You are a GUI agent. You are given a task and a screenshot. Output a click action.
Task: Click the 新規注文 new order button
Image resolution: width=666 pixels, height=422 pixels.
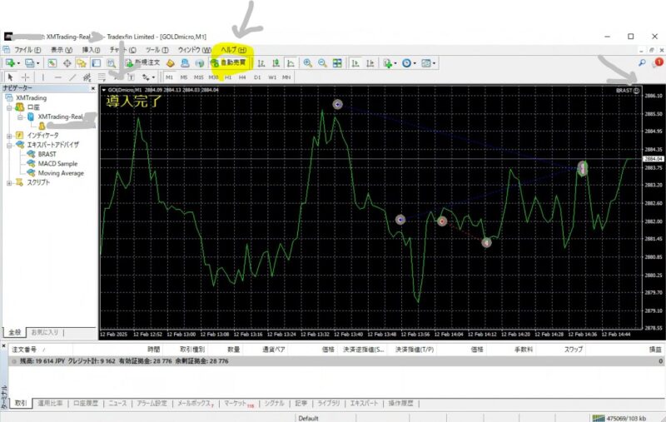[142, 62]
